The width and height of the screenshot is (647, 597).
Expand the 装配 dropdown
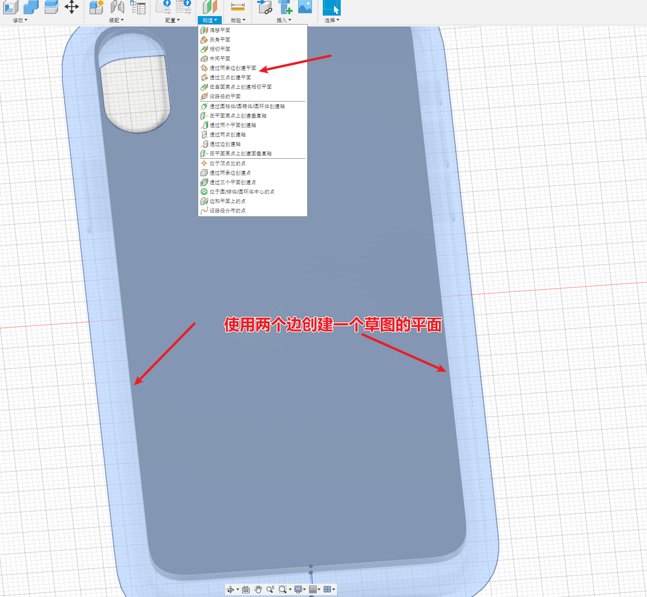(116, 20)
